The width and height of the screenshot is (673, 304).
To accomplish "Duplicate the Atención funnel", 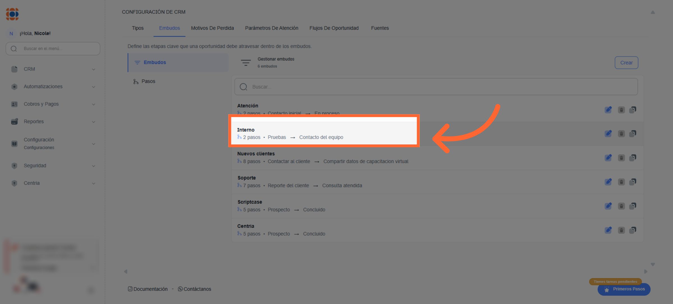I will point(633,110).
